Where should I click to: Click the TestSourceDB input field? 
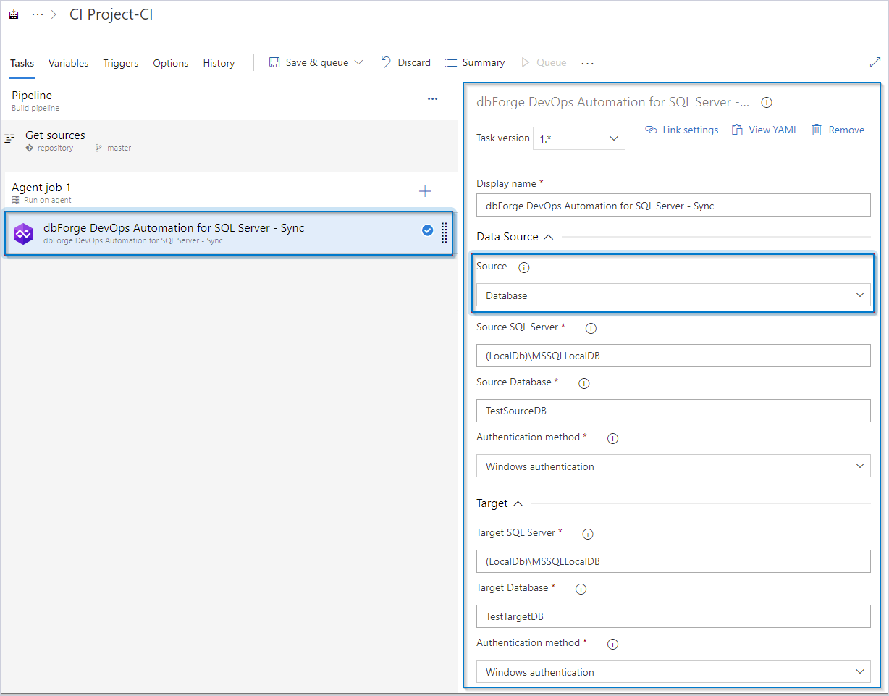673,411
